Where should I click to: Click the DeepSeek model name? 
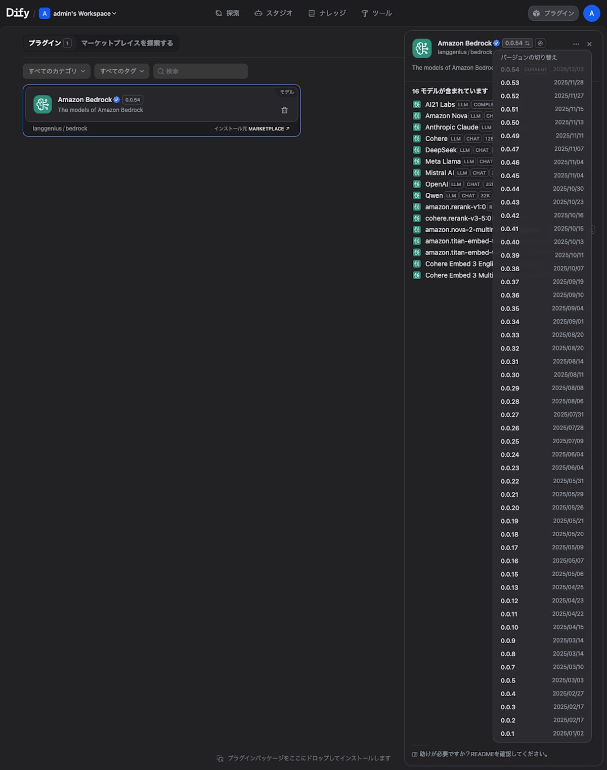[441, 150]
